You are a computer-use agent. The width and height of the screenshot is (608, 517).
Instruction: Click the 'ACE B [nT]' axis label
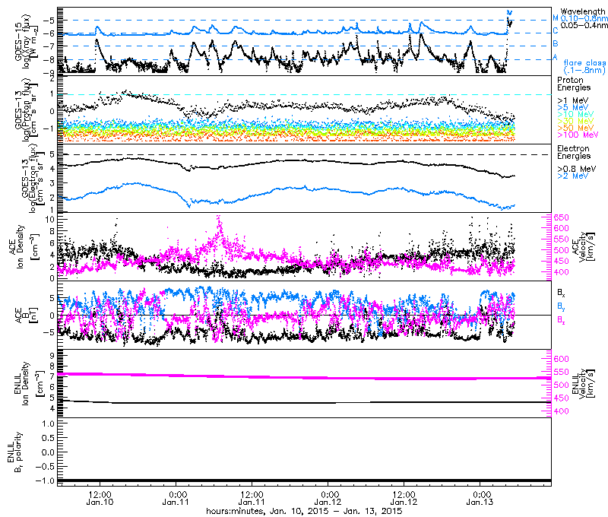click(26, 316)
